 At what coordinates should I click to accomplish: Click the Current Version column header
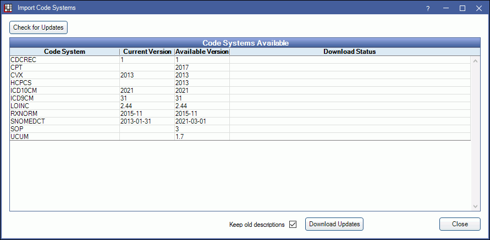tap(147, 52)
